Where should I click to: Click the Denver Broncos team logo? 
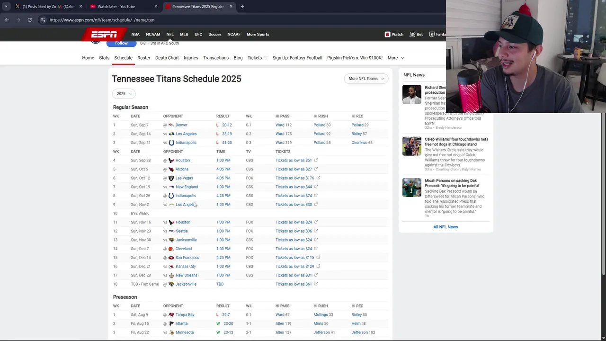(171, 125)
